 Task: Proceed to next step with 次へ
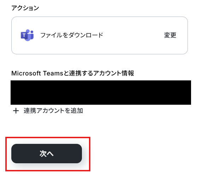coord(47,153)
